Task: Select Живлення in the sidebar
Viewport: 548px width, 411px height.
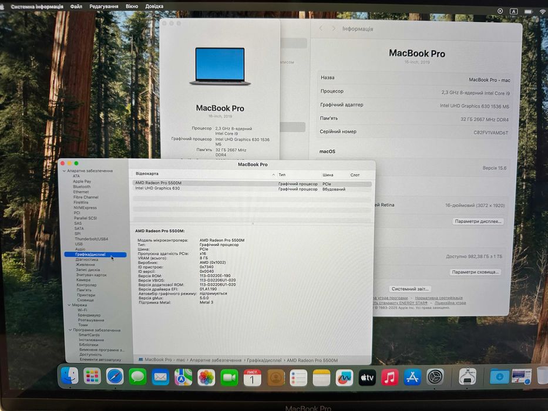Action: pyautogui.click(x=85, y=265)
